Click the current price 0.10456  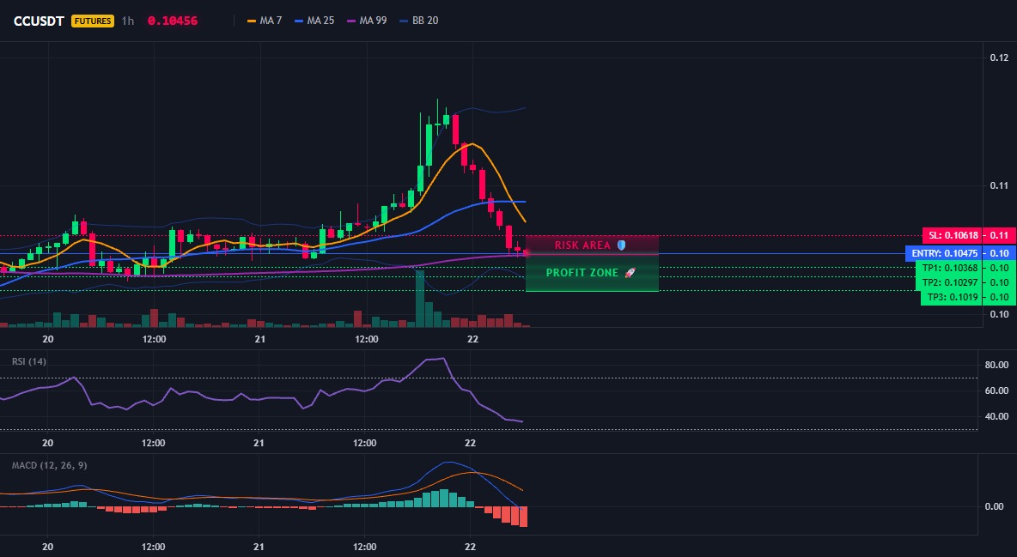point(173,21)
